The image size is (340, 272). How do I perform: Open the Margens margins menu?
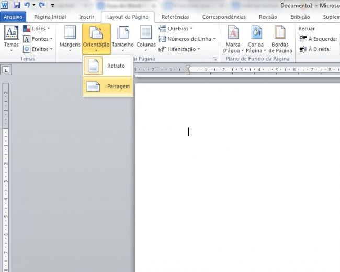coord(70,39)
